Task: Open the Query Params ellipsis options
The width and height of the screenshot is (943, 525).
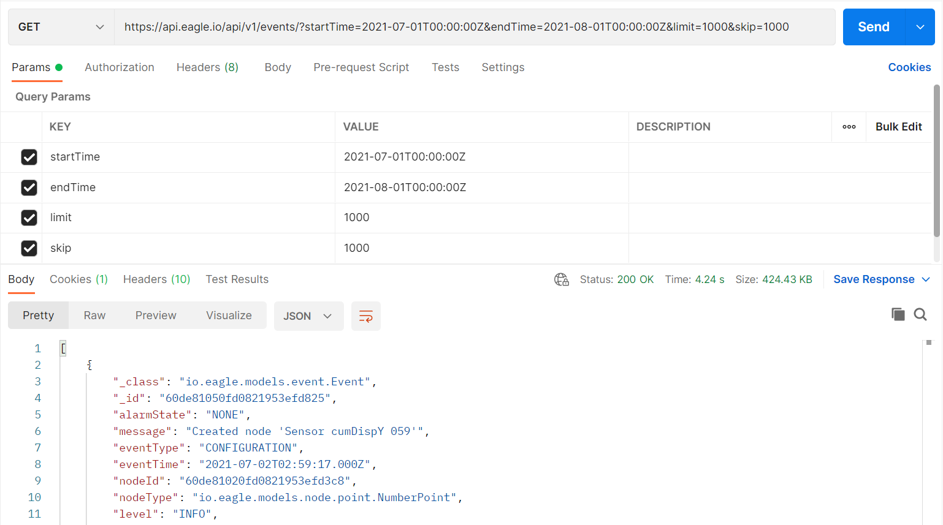Action: click(849, 126)
